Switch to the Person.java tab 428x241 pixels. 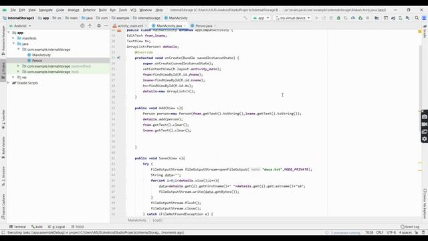pyautogui.click(x=203, y=25)
